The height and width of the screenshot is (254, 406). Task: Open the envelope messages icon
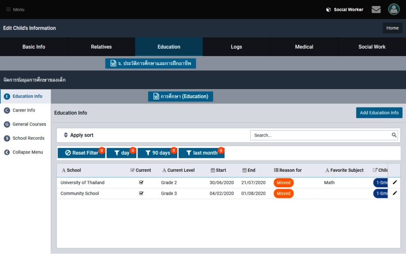(x=376, y=10)
